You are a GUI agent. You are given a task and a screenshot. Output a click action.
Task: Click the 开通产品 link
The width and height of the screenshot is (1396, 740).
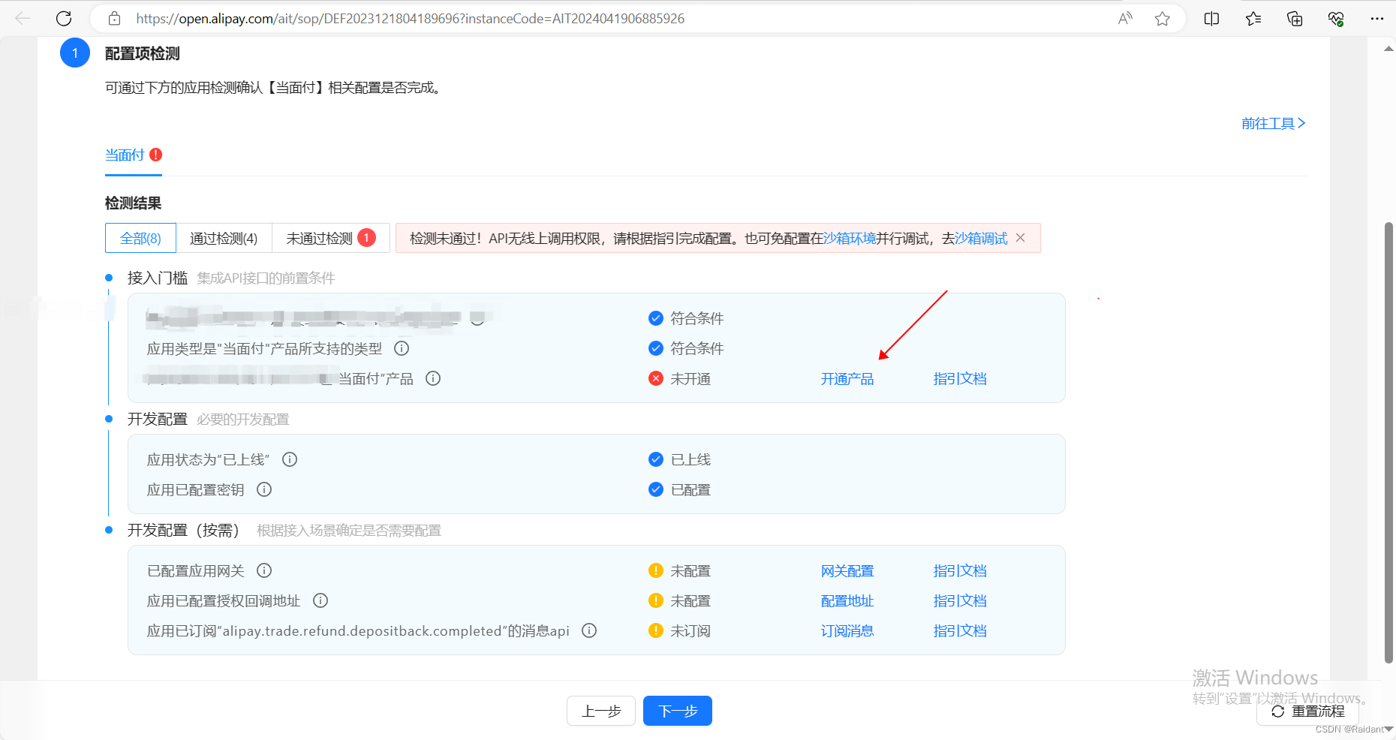(x=847, y=379)
